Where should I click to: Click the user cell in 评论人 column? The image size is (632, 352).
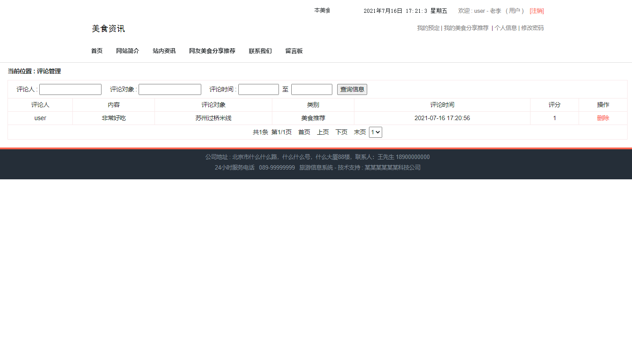[40, 118]
